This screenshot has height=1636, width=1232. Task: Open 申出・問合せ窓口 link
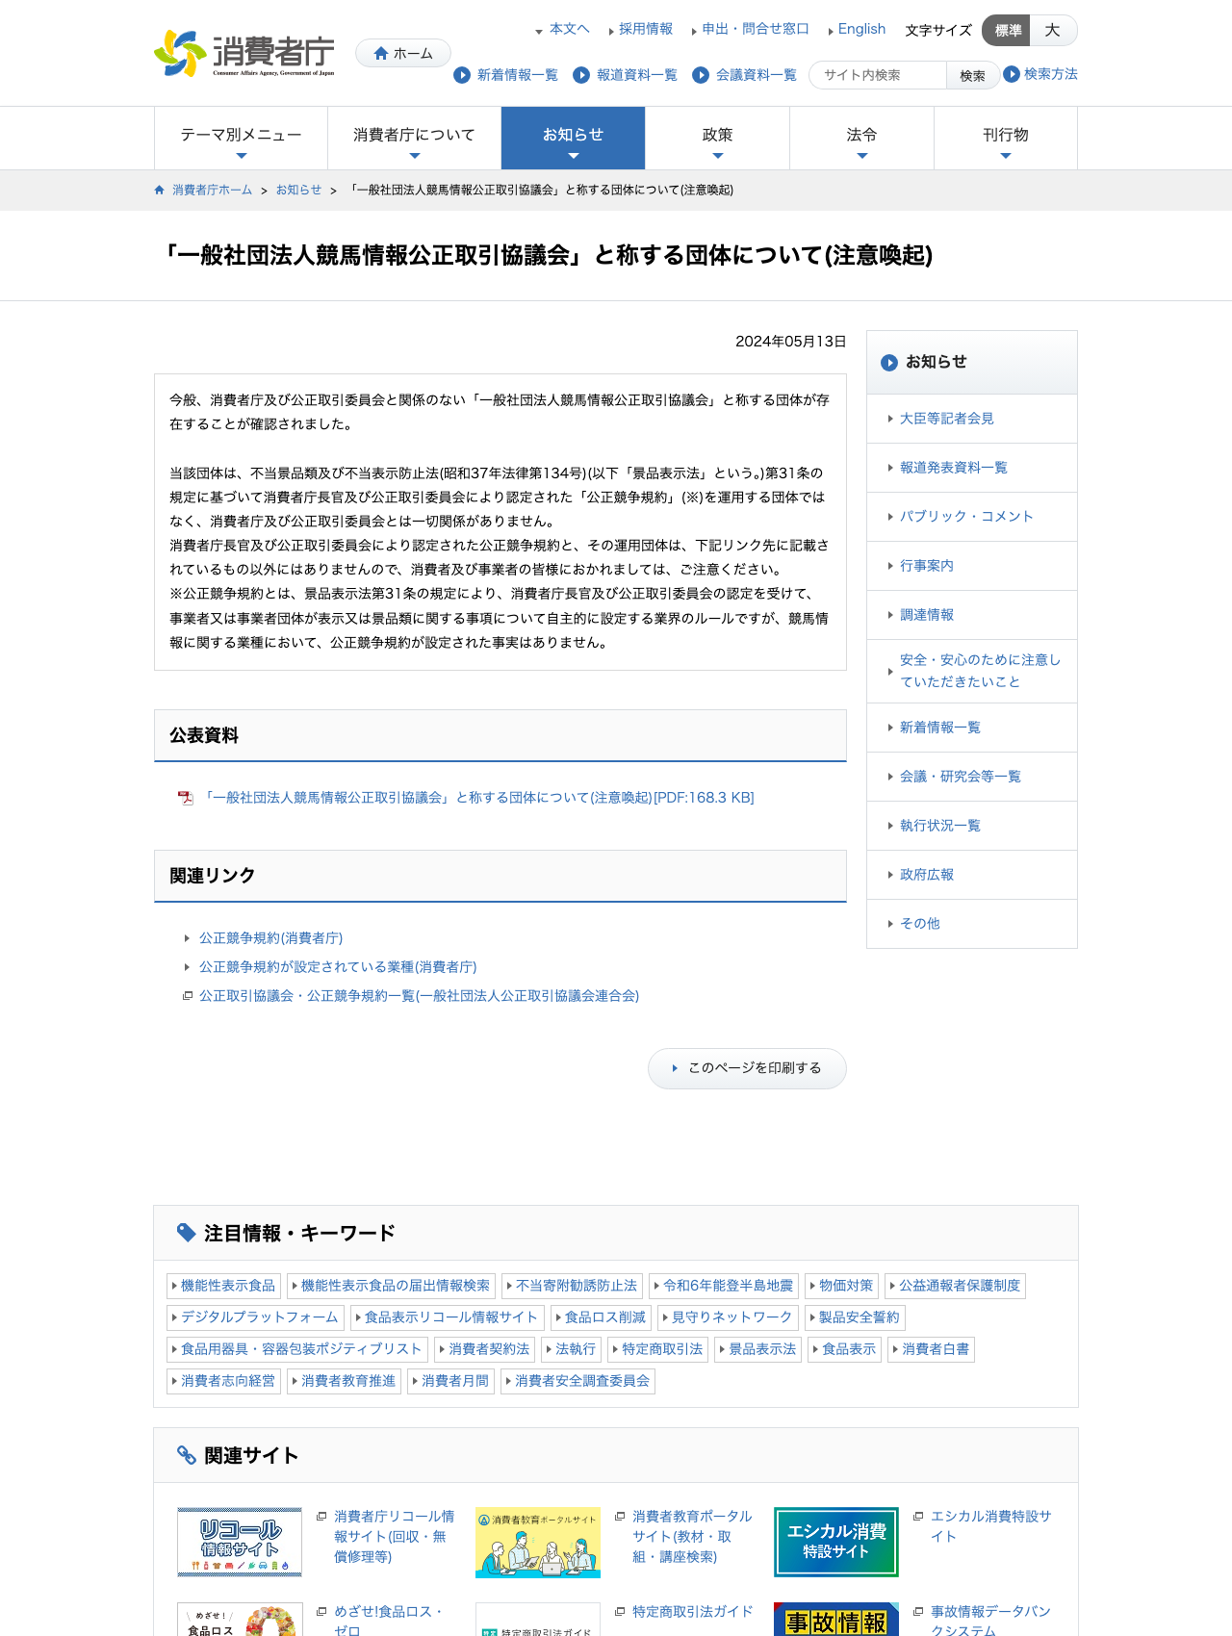[756, 29]
